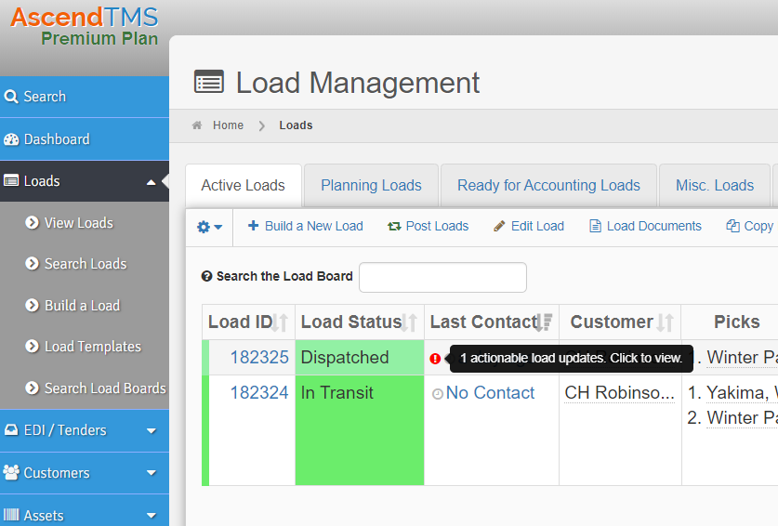778x526 pixels.
Task: Click the actionable load updates tooltip
Action: tap(571, 359)
